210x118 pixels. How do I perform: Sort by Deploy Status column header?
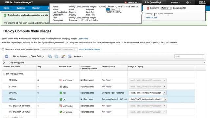pos(109,66)
